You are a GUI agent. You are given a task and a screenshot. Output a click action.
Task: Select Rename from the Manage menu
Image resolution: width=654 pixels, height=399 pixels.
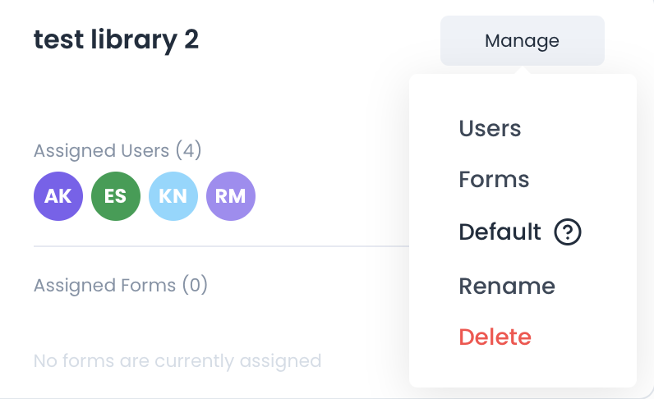pyautogui.click(x=507, y=286)
